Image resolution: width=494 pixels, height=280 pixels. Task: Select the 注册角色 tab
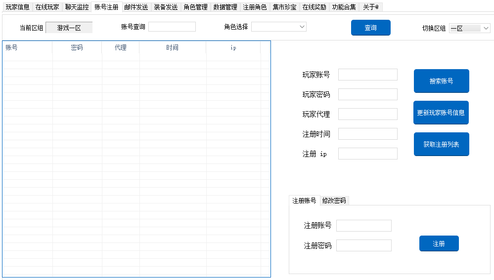(x=255, y=7)
